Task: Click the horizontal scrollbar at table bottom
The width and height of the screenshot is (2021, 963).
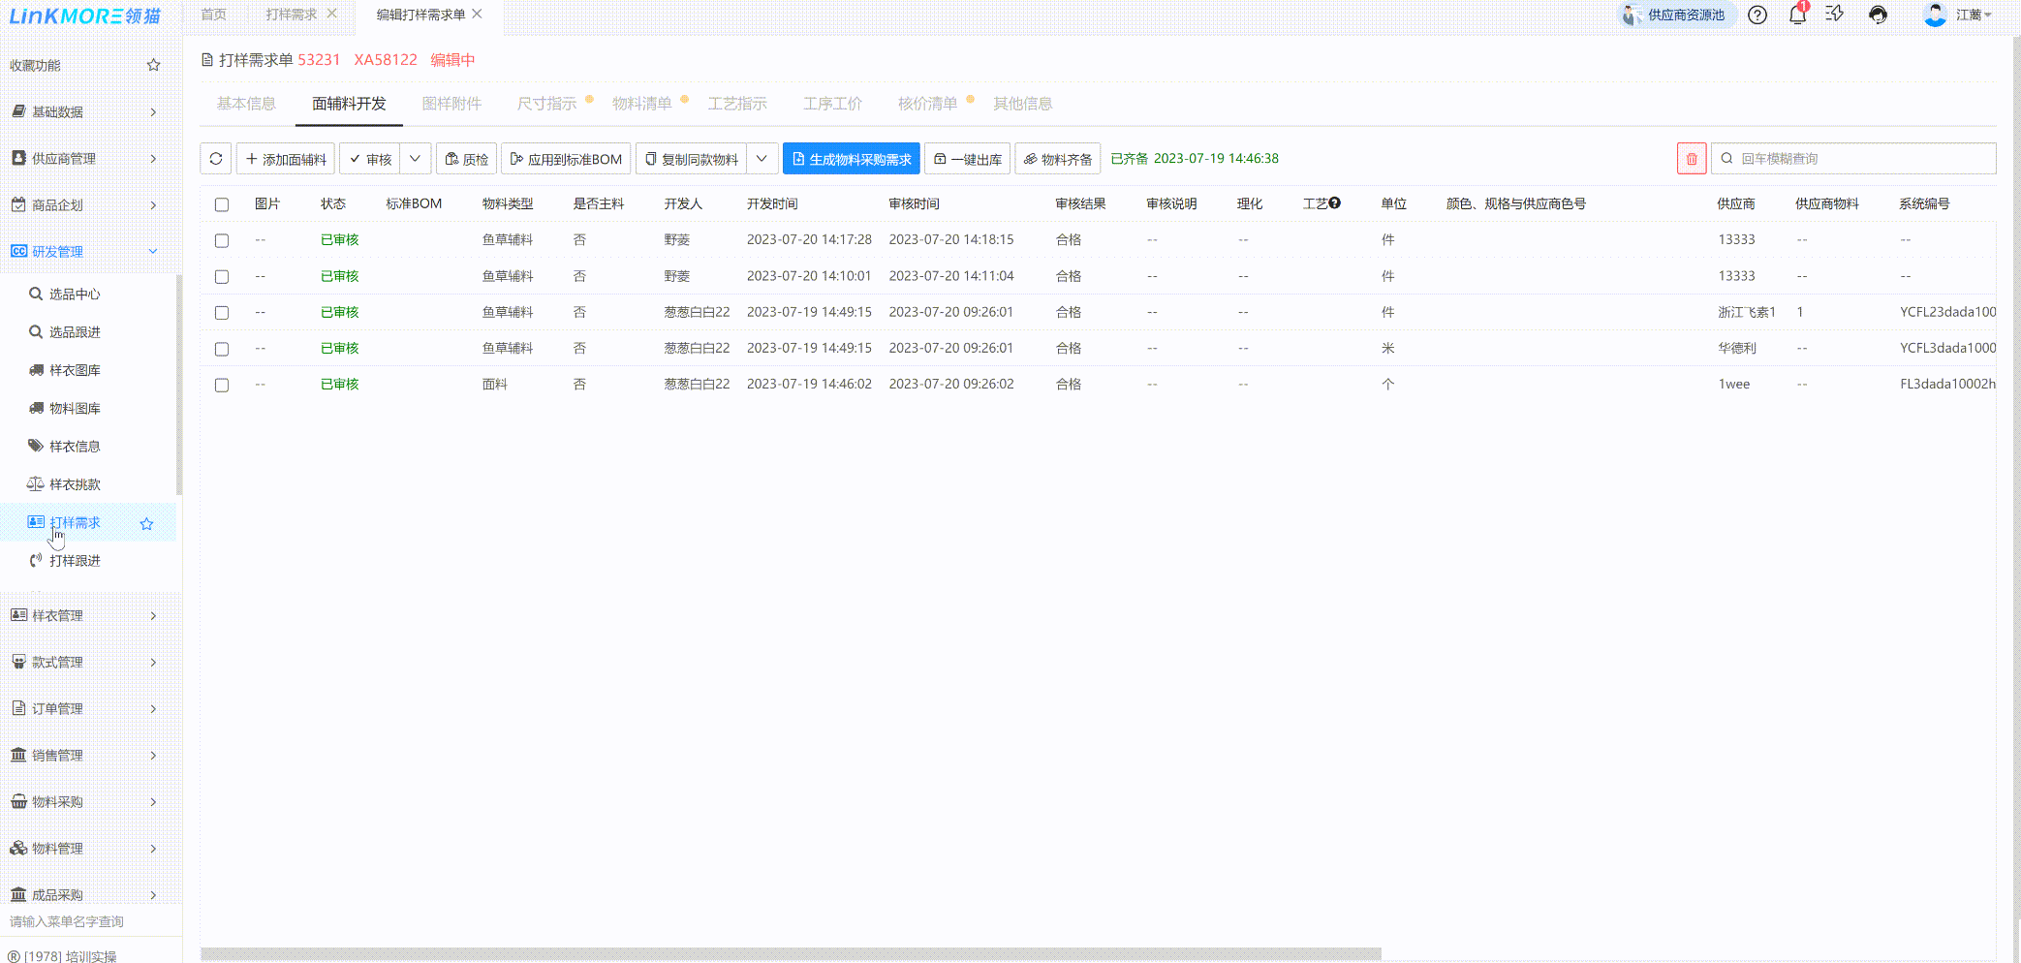Action: pyautogui.click(x=791, y=954)
